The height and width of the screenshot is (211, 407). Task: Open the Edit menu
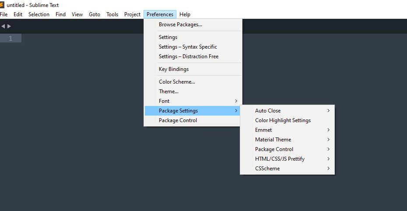(18, 14)
